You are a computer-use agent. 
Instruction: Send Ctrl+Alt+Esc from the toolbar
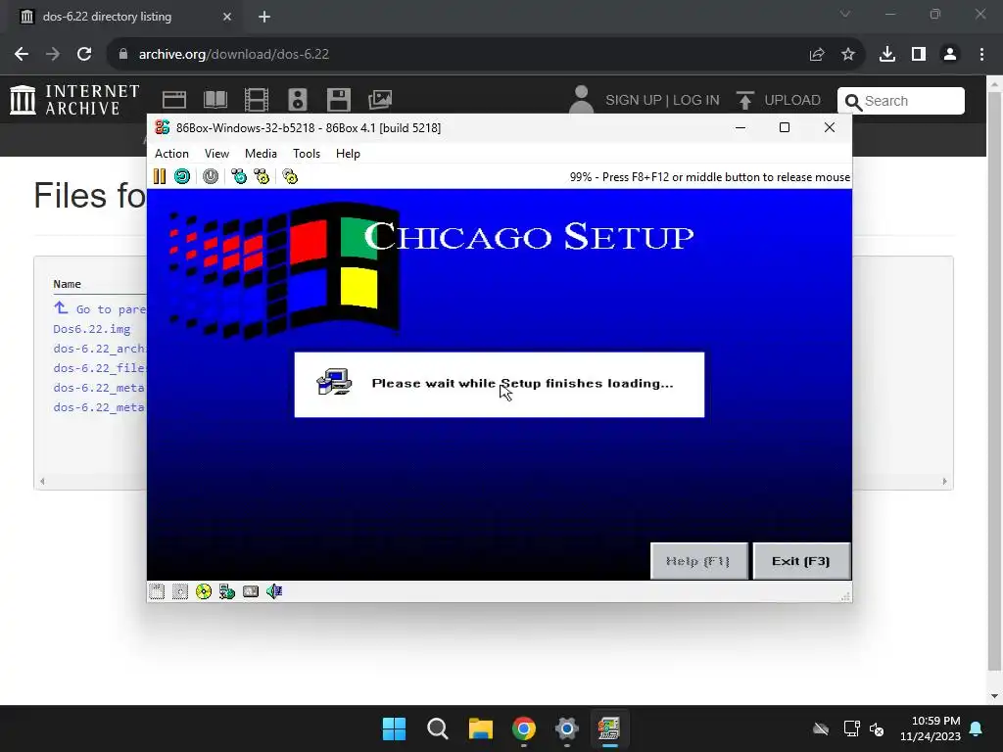click(x=262, y=176)
